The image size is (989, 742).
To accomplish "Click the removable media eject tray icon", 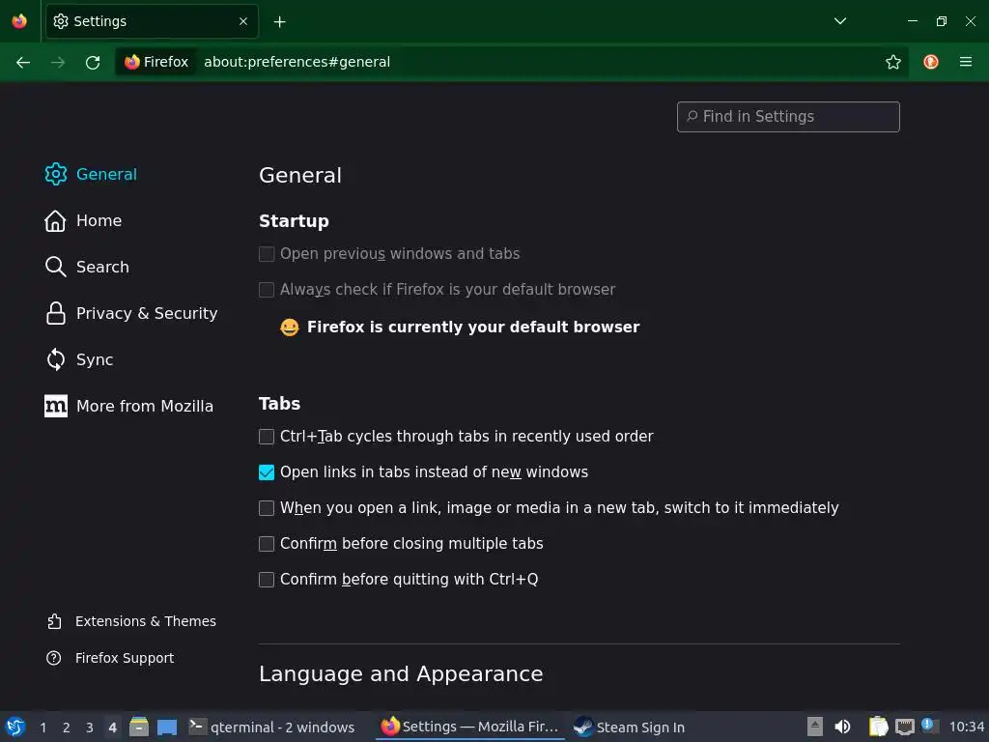I will [815, 727].
